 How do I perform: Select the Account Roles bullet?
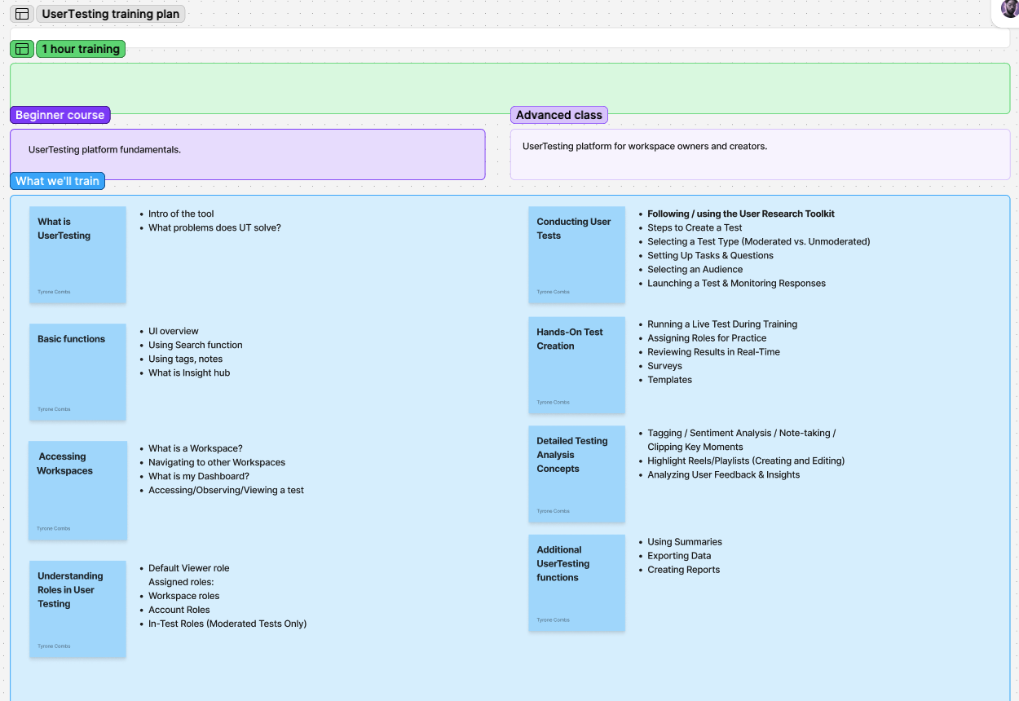coord(179,610)
